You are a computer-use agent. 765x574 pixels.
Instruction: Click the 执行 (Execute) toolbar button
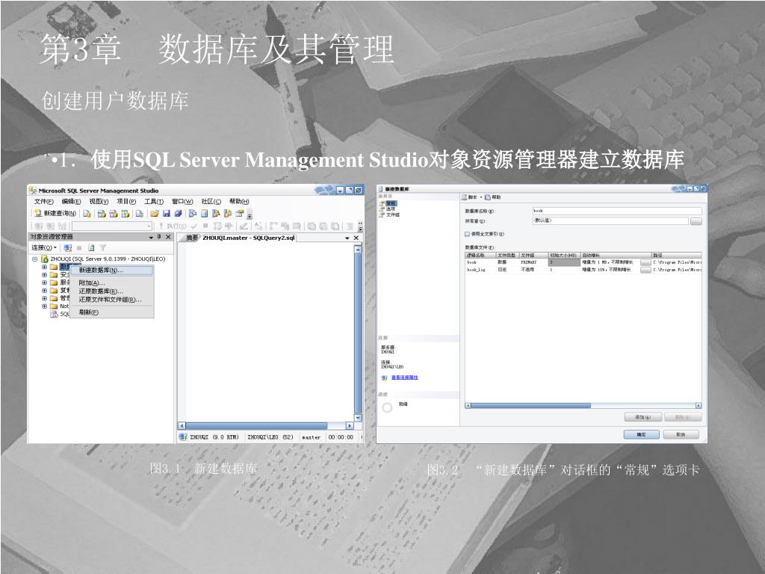[171, 226]
